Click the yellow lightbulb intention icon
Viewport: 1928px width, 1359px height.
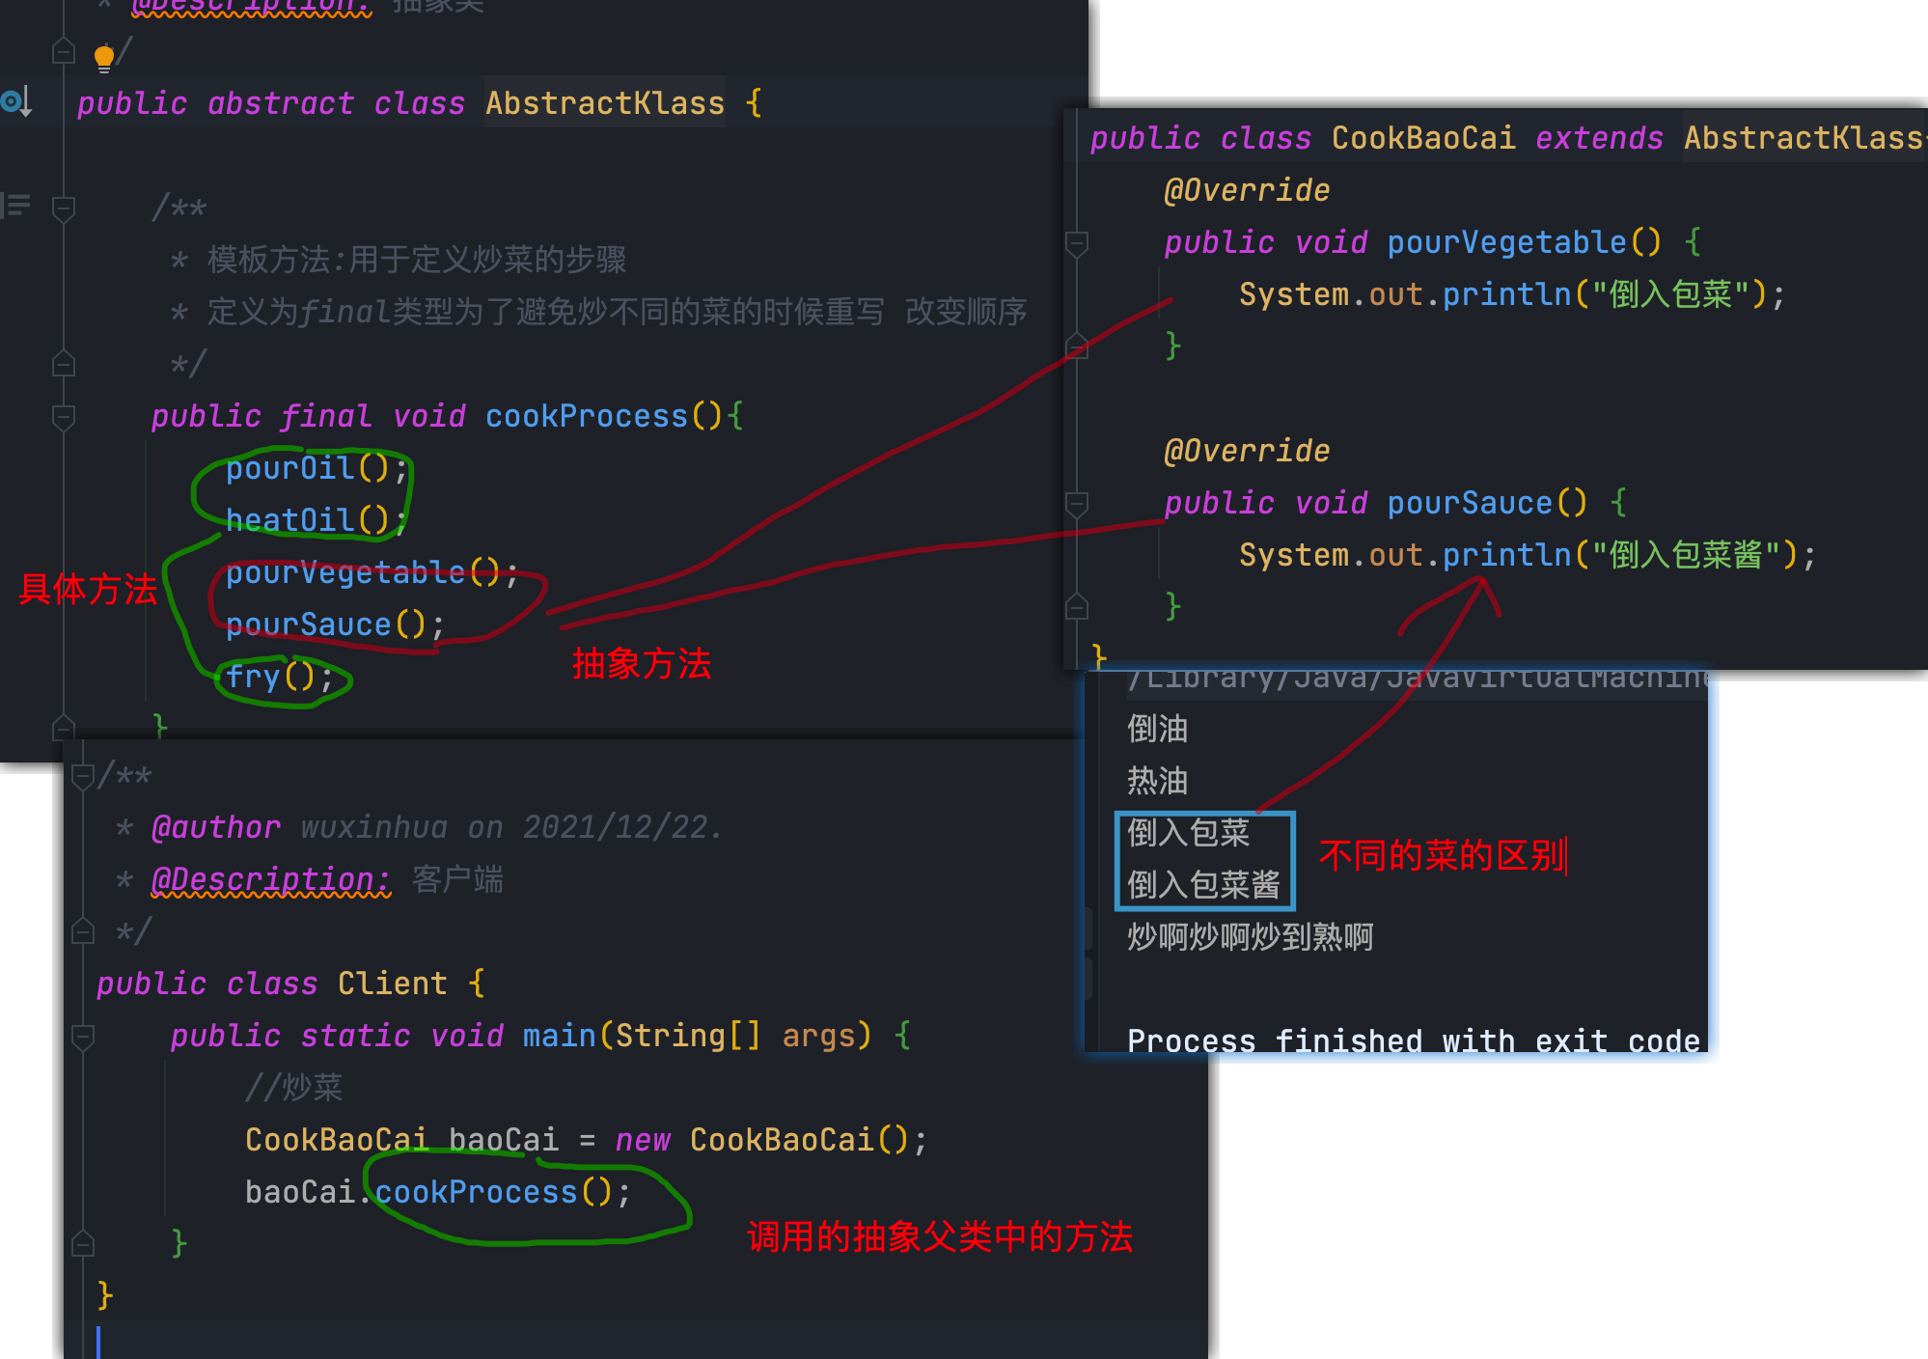click(x=104, y=57)
